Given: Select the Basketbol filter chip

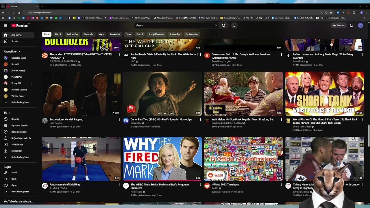Looking at the screenshot, I should pos(115,34).
